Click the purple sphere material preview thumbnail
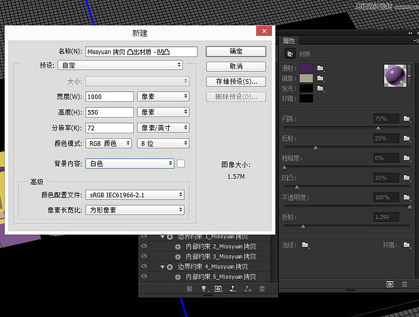The image size is (419, 317). pyautogui.click(x=395, y=75)
